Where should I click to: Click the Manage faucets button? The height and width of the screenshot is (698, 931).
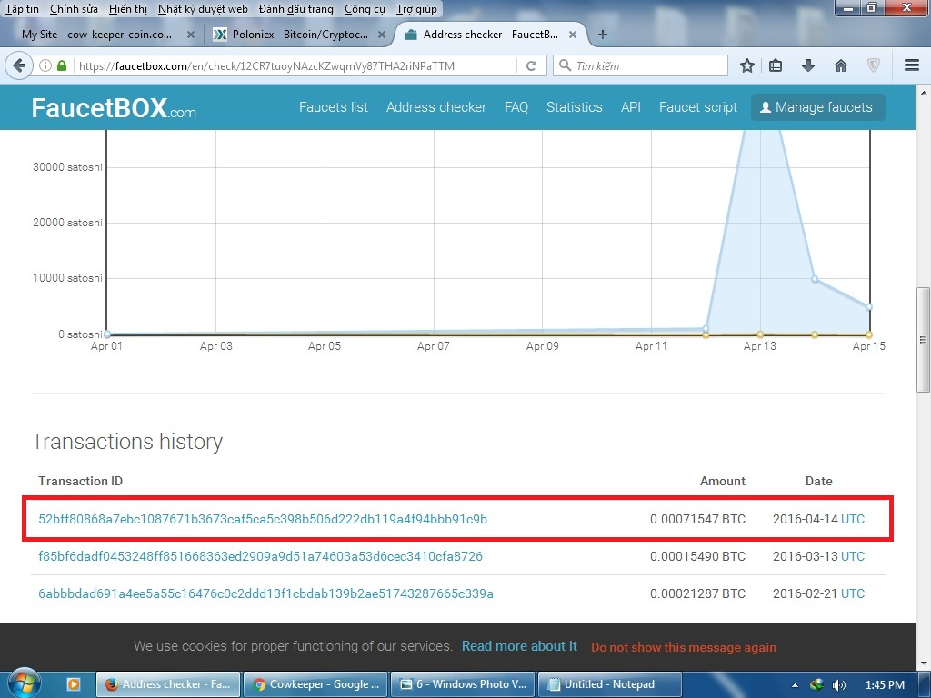pos(817,107)
